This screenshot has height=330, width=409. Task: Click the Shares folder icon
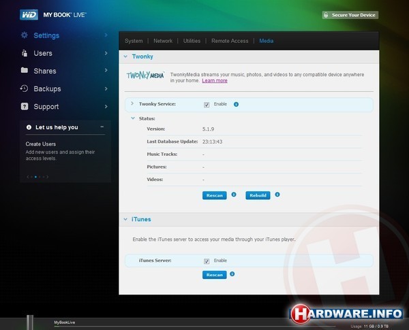pyautogui.click(x=25, y=71)
